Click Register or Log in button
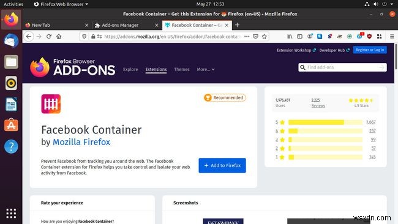Viewport: 398px width, 224px height. point(370,50)
